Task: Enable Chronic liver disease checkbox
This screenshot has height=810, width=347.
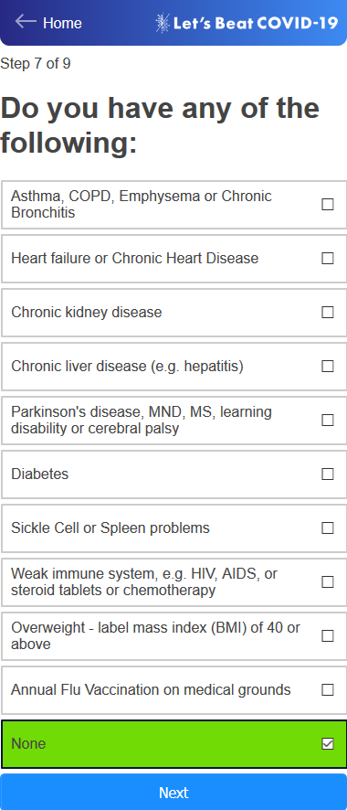Action: pos(328,367)
